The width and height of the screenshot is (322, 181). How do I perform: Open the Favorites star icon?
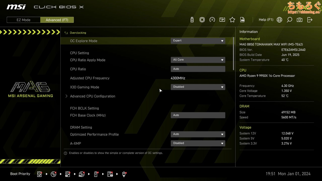pos(232,20)
